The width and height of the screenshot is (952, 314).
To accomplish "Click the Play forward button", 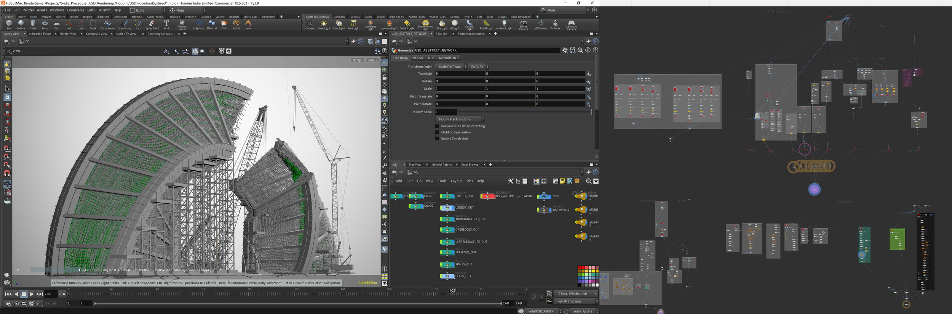I will pos(32,294).
